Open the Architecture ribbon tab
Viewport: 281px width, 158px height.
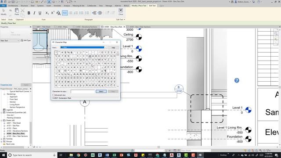pyautogui.click(x=13, y=6)
